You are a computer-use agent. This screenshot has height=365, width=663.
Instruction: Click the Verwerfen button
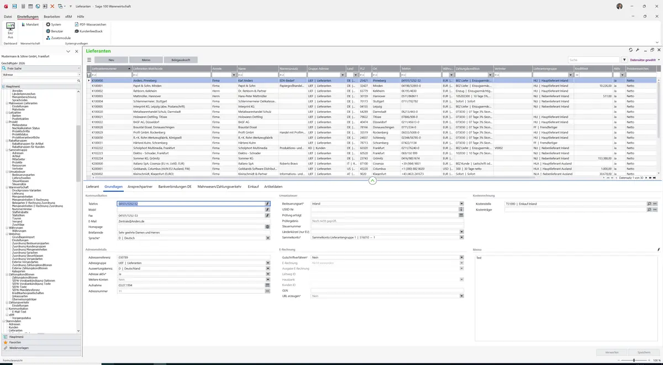click(x=612, y=352)
